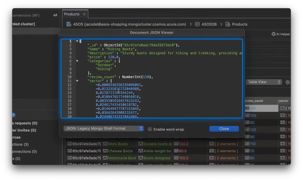Select the Work Boots name cell
This screenshot has width=303, height=181.
[x=118, y=144]
